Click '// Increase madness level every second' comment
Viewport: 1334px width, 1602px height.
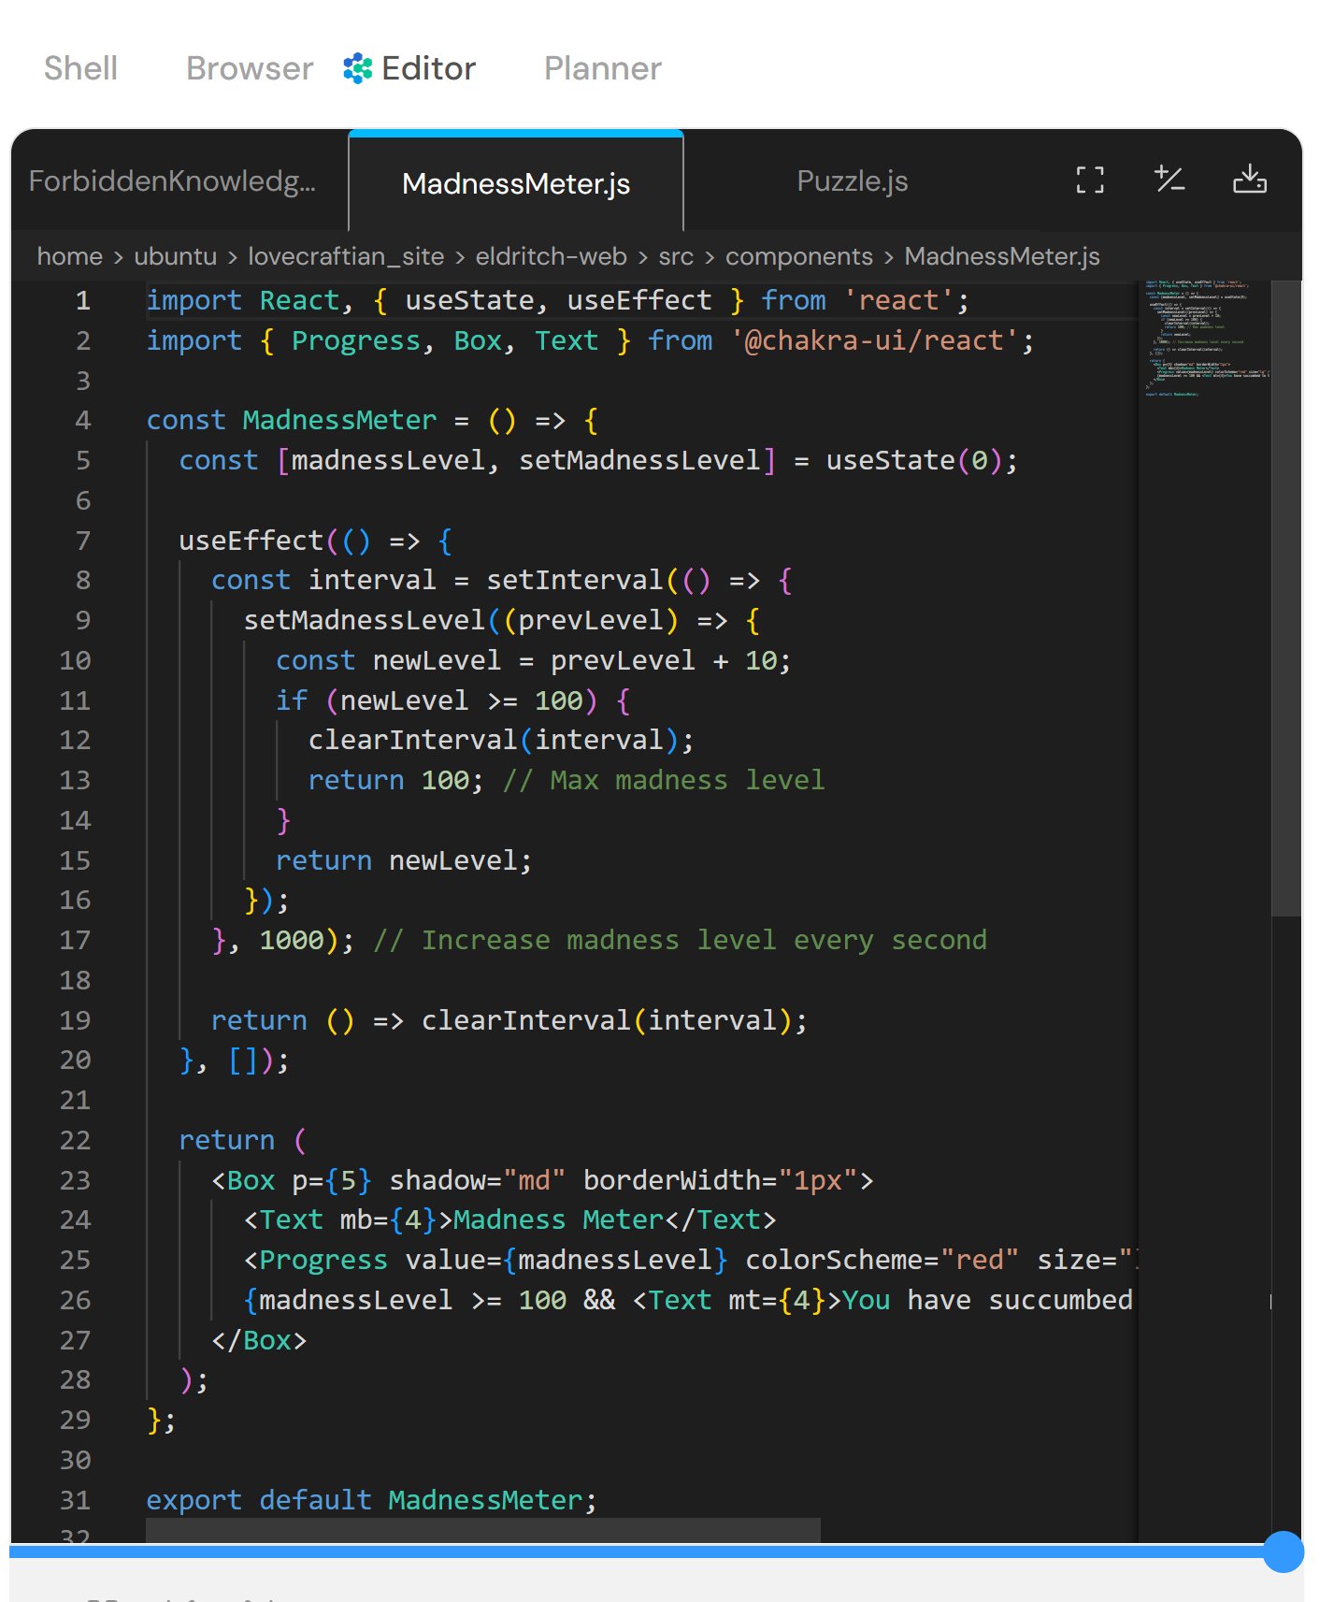pos(680,940)
